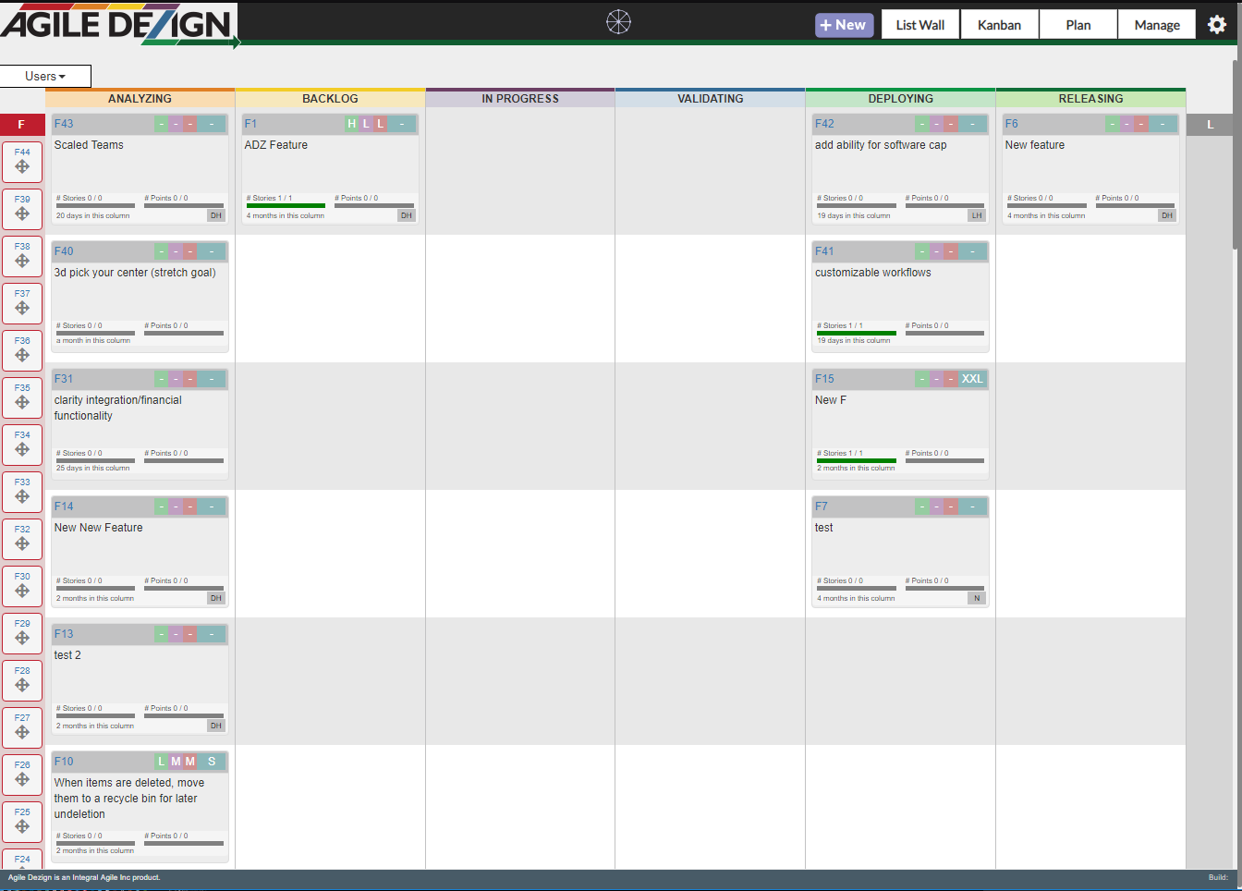Toggle the red F side panel header
Image resolution: width=1242 pixels, height=891 pixels.
pos(21,125)
